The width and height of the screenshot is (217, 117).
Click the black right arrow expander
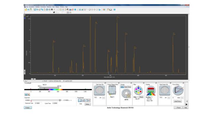[x=187, y=104]
